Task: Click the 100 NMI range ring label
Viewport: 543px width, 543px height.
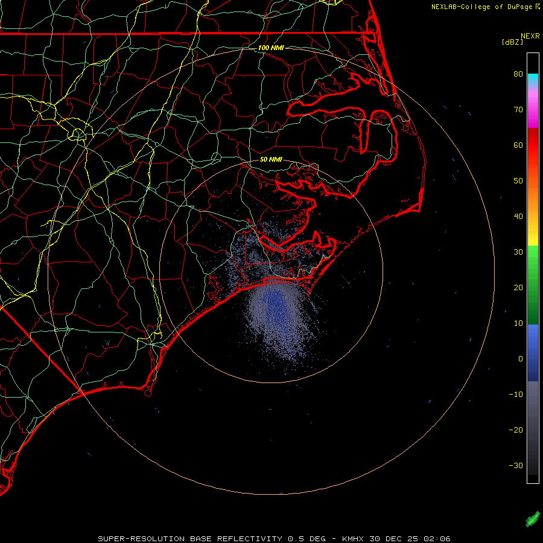Action: (x=271, y=48)
